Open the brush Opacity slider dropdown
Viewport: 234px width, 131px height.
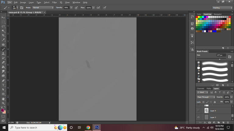tap(71, 8)
